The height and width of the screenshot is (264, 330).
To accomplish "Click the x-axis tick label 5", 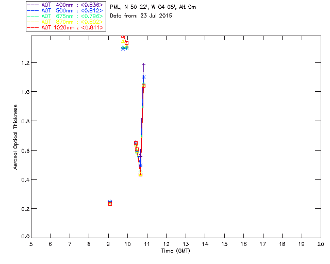I will [31, 244].
